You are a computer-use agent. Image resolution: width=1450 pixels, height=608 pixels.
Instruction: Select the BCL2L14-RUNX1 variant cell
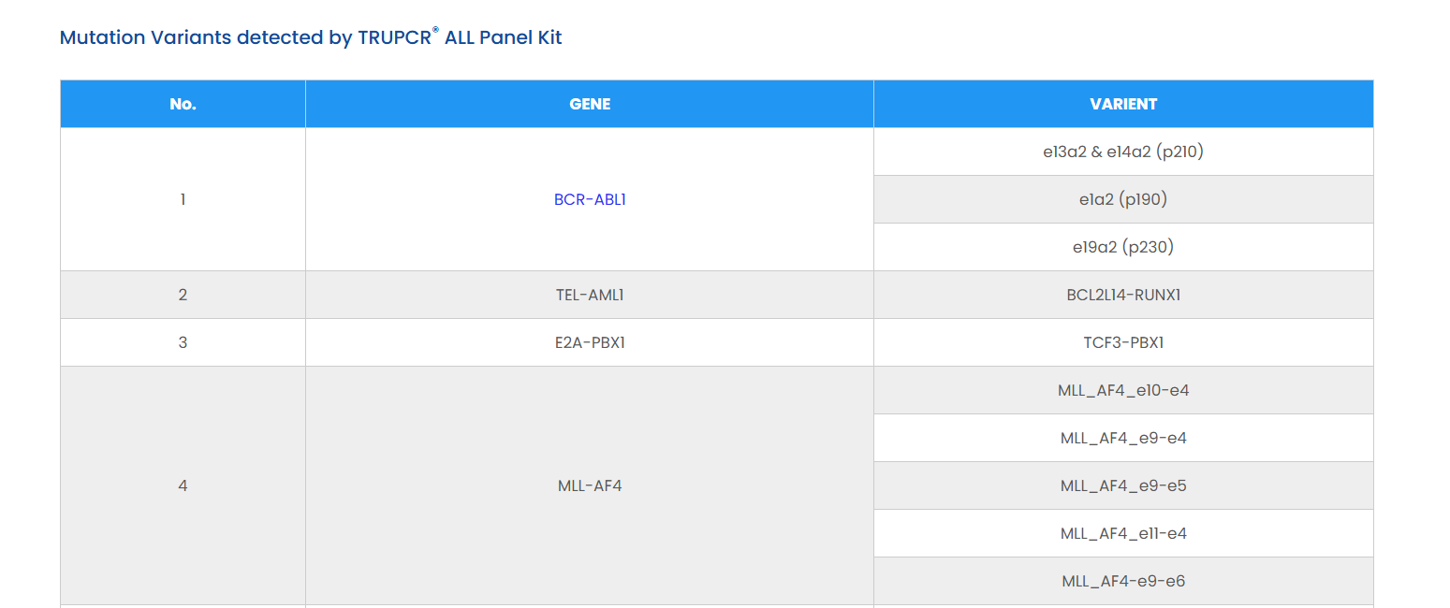click(1123, 295)
